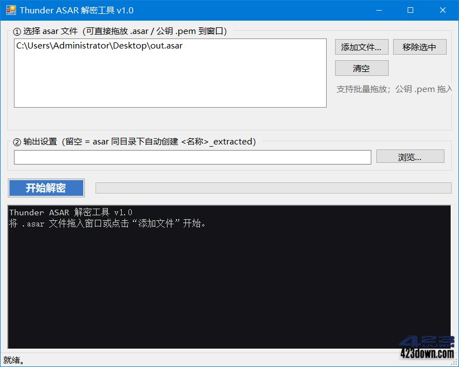Focus the output directory input field
459x367 pixels.
pyautogui.click(x=192, y=157)
